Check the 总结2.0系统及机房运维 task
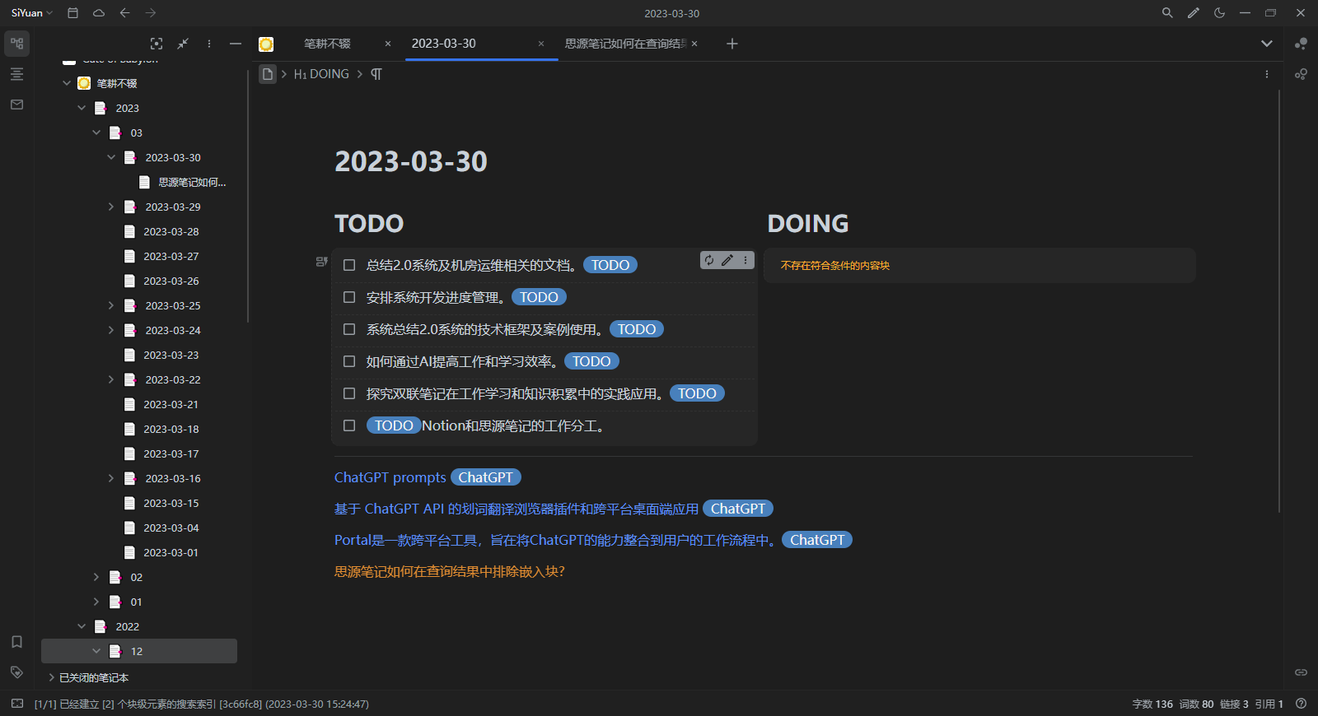Image resolution: width=1318 pixels, height=716 pixels. [349, 265]
